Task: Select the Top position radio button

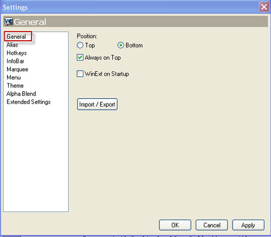Action: [x=80, y=45]
